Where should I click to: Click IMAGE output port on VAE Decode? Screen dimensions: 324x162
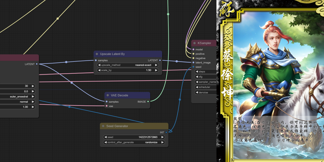pos(148,102)
